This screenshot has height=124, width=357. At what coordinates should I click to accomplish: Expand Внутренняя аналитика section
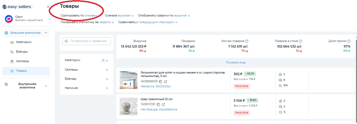pyautogui.click(x=27, y=85)
